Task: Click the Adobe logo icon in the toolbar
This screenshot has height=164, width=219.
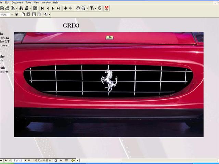Action: click(106, 8)
